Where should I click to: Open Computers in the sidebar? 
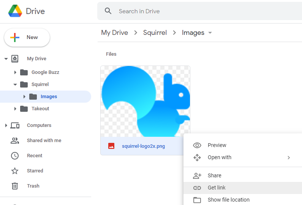(x=39, y=125)
